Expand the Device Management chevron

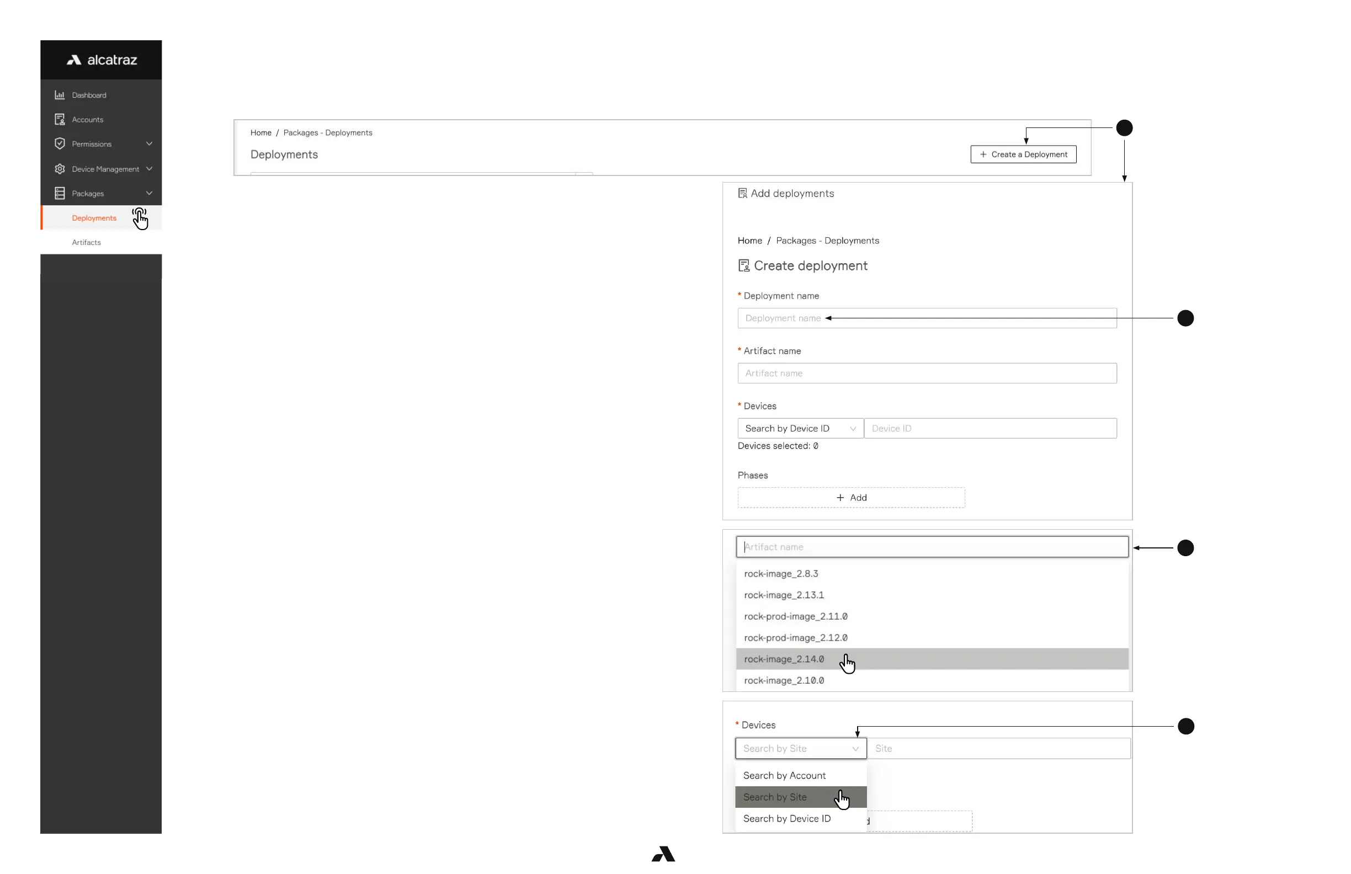coord(150,168)
